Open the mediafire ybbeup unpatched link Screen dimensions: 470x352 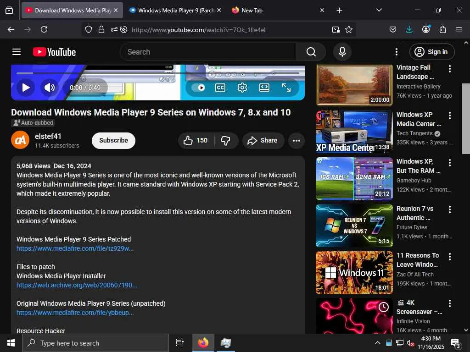pos(75,313)
